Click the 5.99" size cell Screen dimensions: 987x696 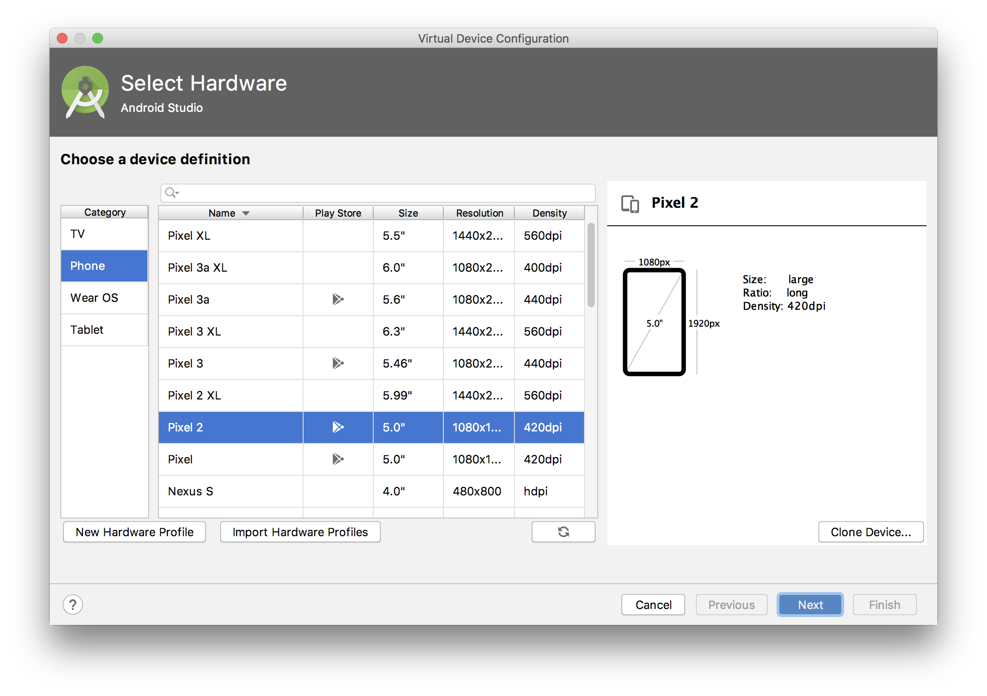coord(408,395)
